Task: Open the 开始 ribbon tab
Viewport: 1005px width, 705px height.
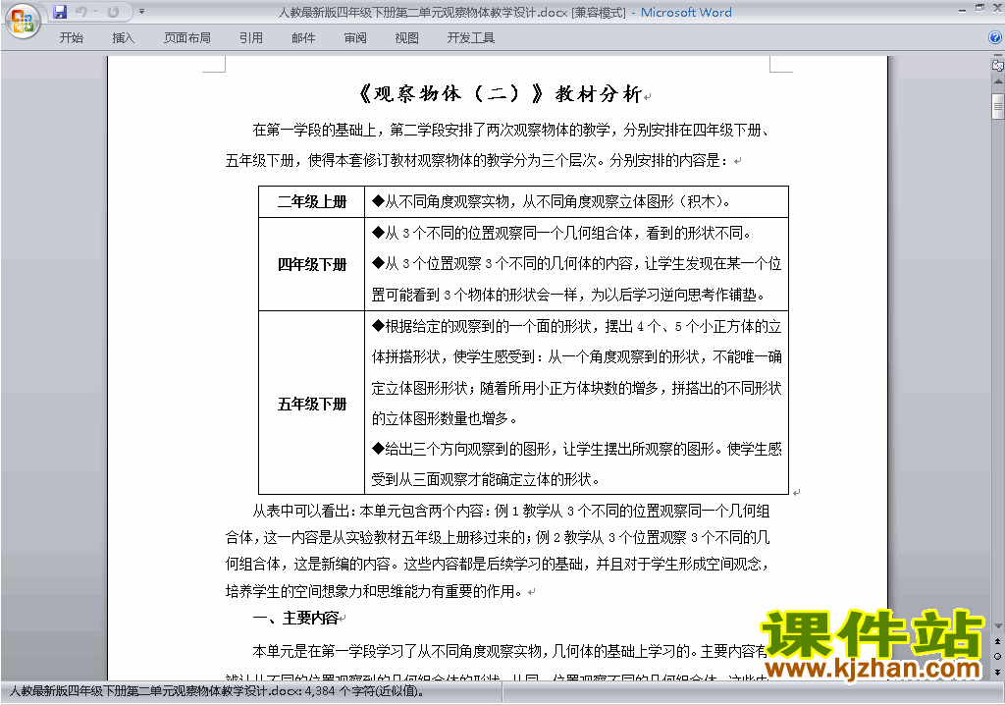Action: pyautogui.click(x=71, y=38)
